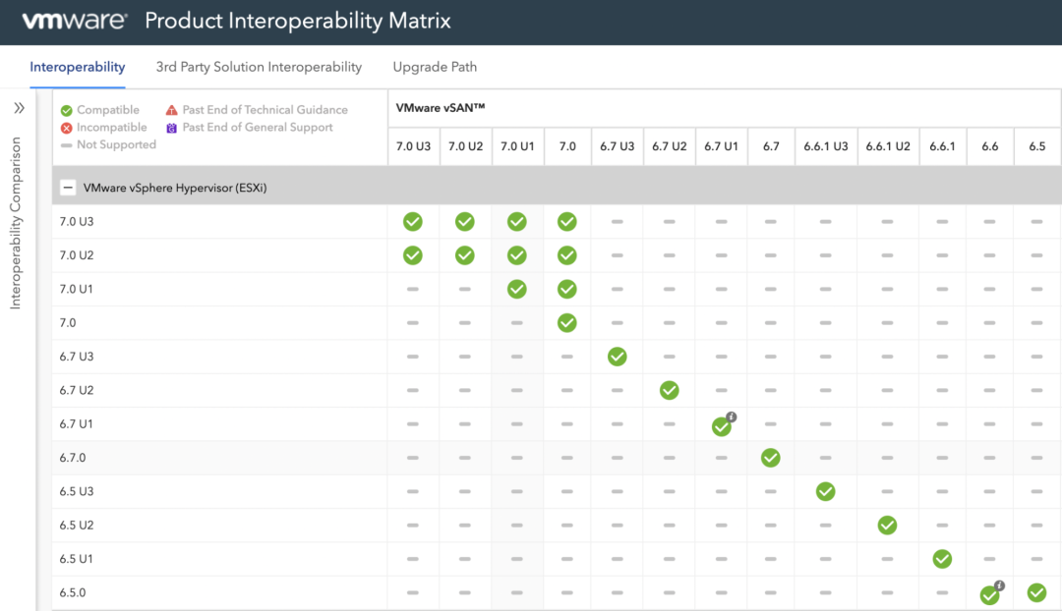Switch to the Interoperability tab

78,67
